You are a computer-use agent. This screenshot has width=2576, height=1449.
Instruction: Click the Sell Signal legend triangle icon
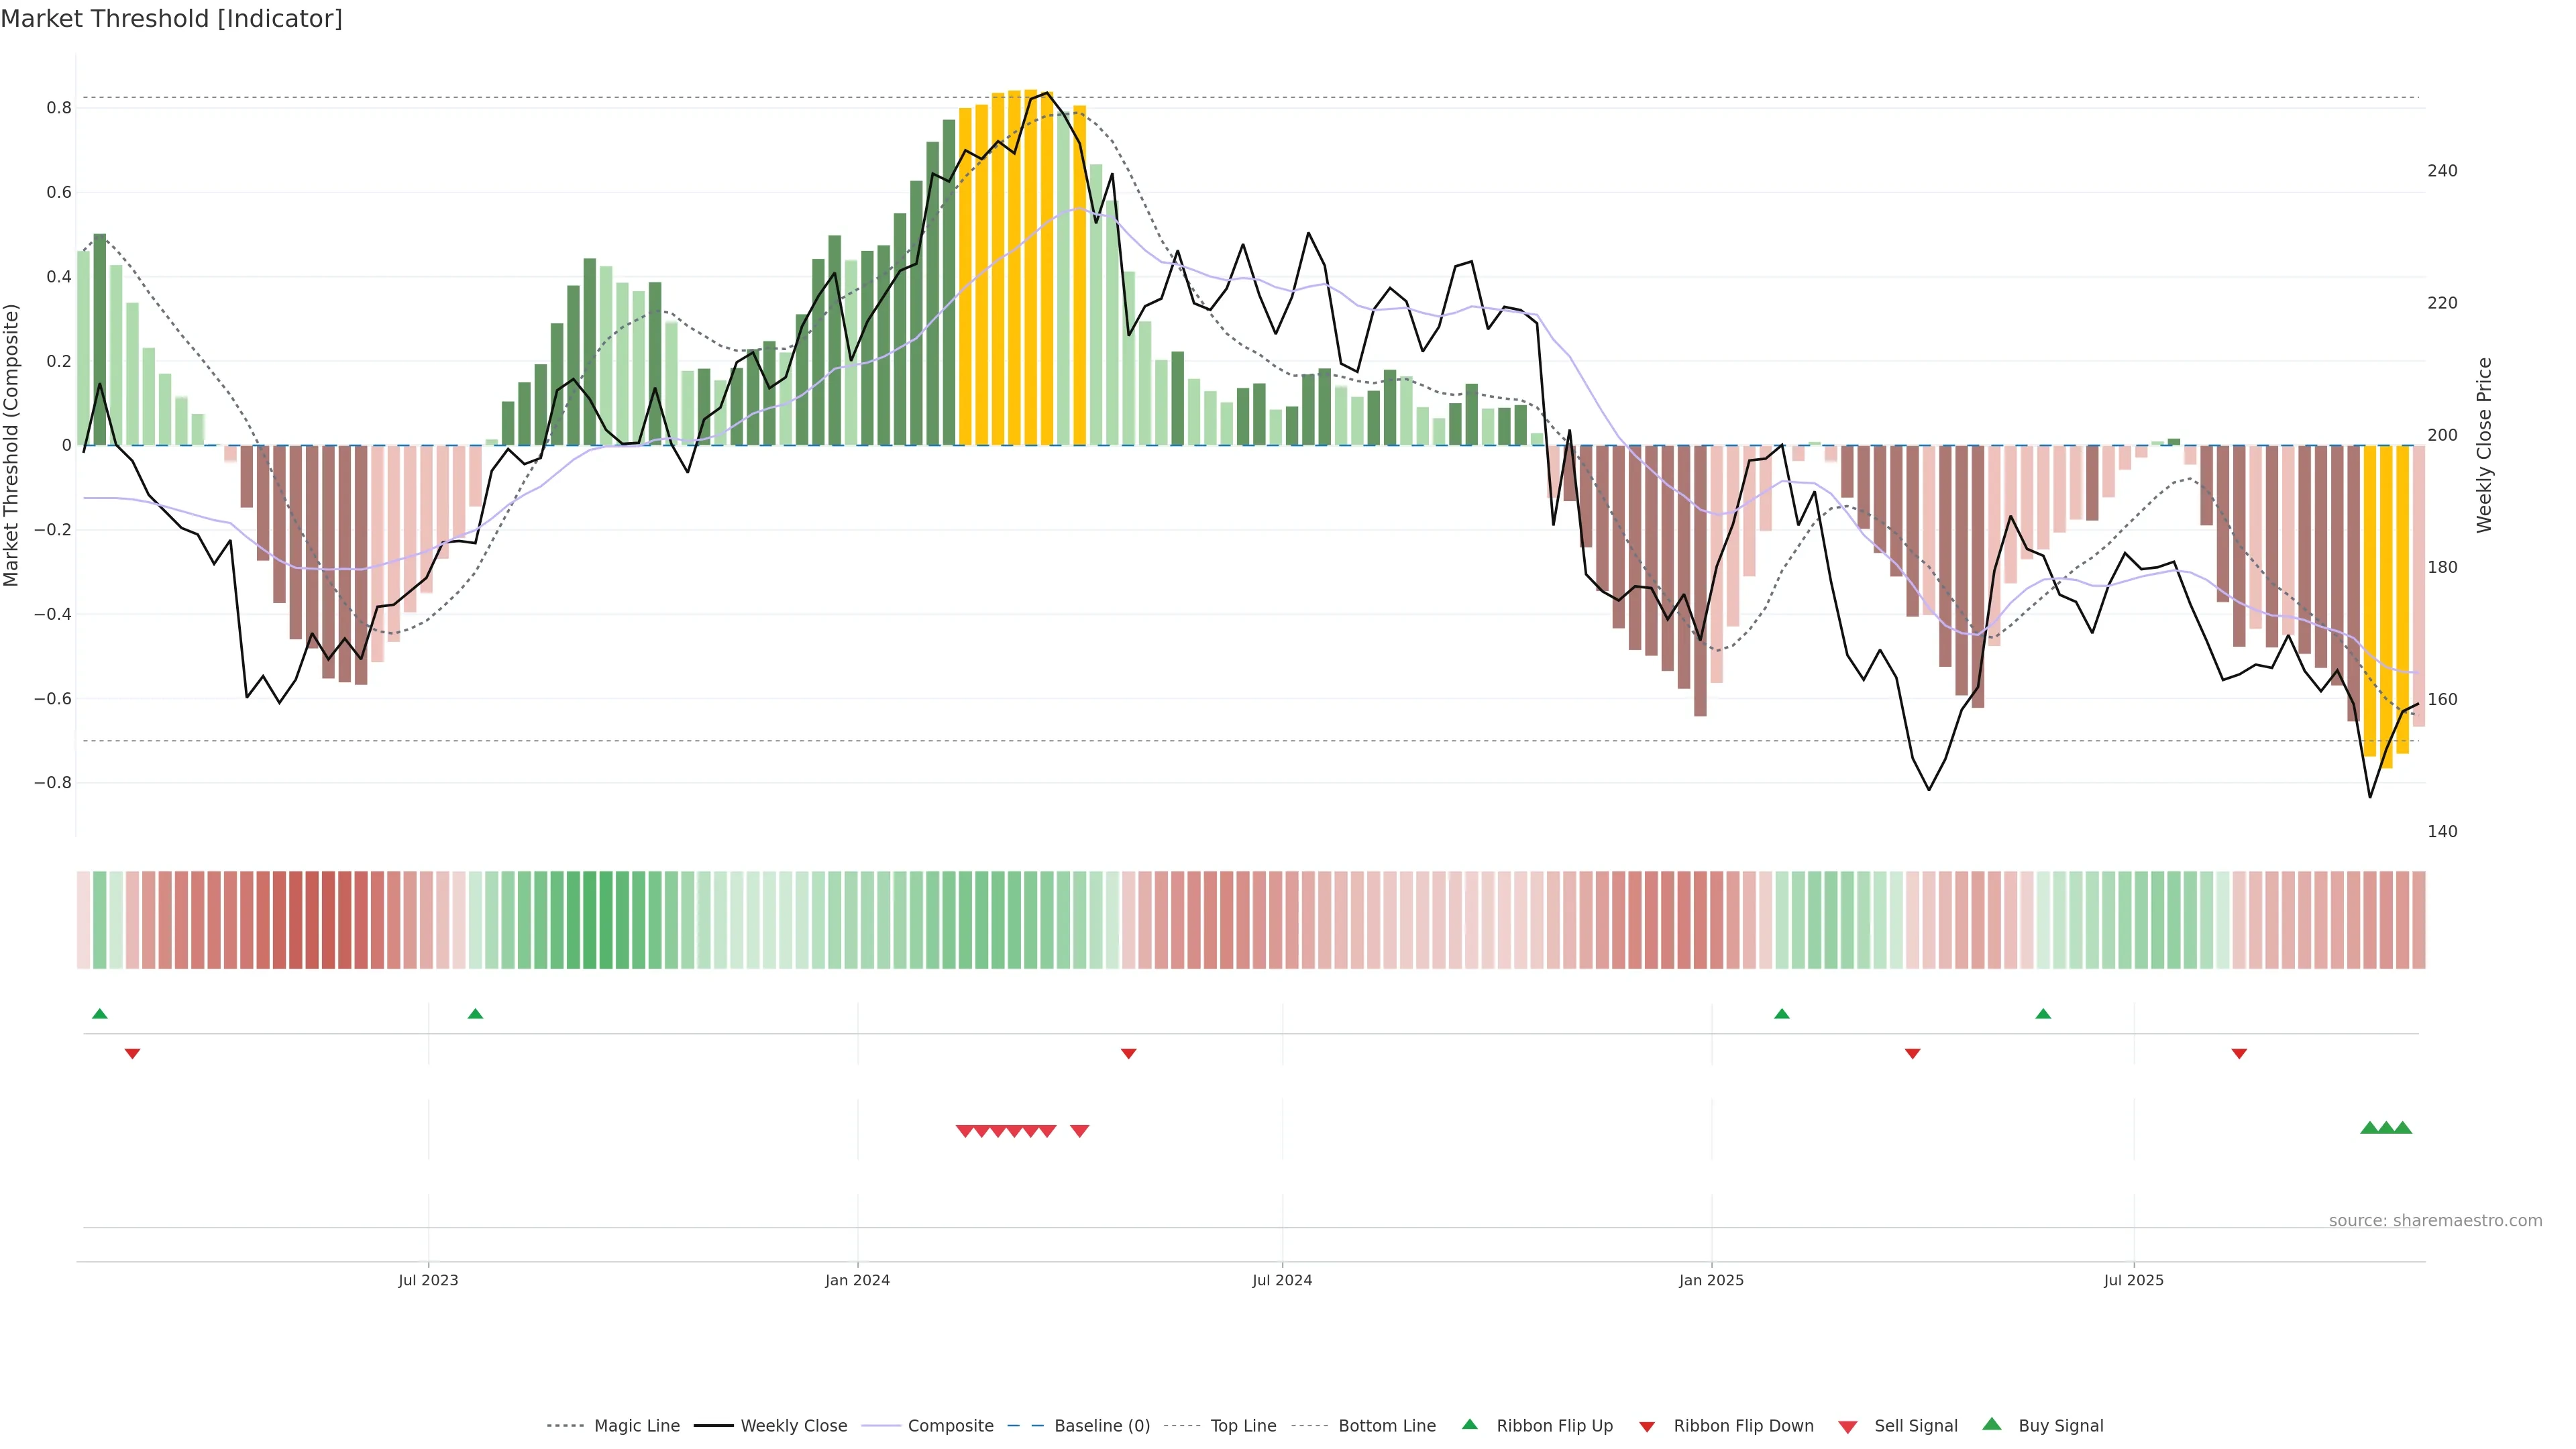(1848, 1427)
